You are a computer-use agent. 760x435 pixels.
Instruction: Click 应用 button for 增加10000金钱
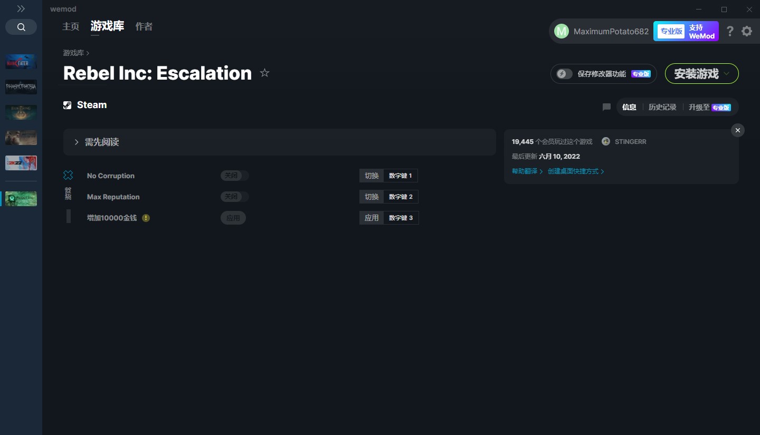tap(233, 218)
